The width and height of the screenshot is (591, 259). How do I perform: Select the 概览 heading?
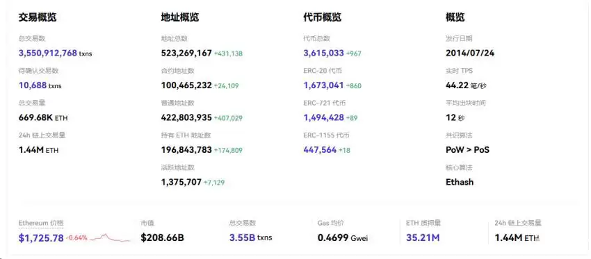pyautogui.click(x=455, y=17)
